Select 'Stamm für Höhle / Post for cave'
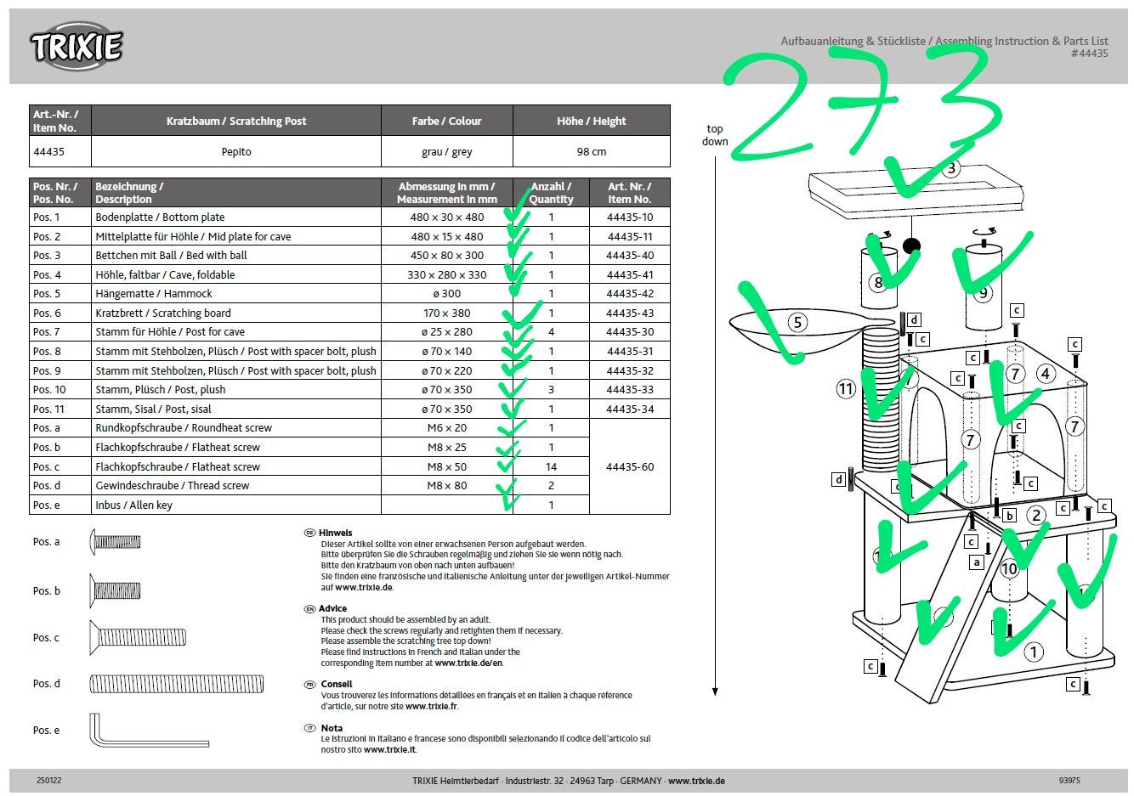This screenshot has width=1134, height=796. [x=170, y=332]
